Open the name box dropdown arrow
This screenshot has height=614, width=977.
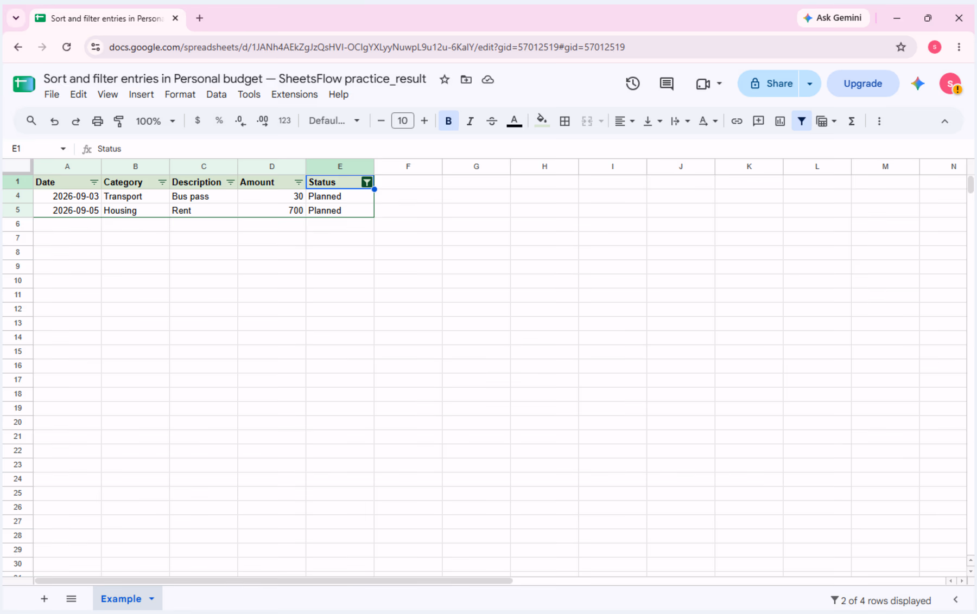click(x=63, y=149)
